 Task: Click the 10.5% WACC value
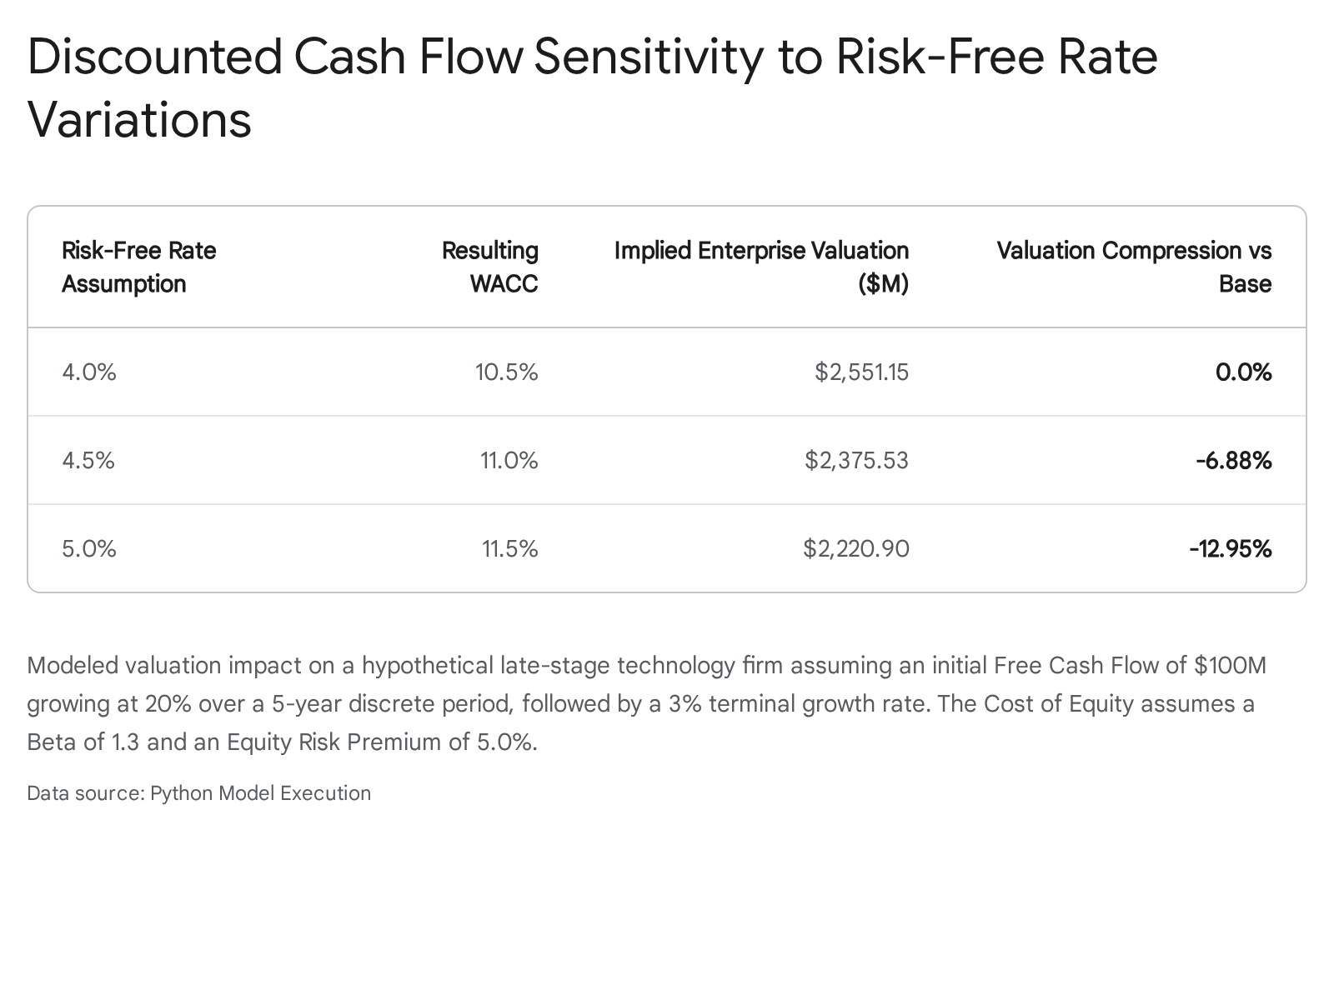click(507, 372)
